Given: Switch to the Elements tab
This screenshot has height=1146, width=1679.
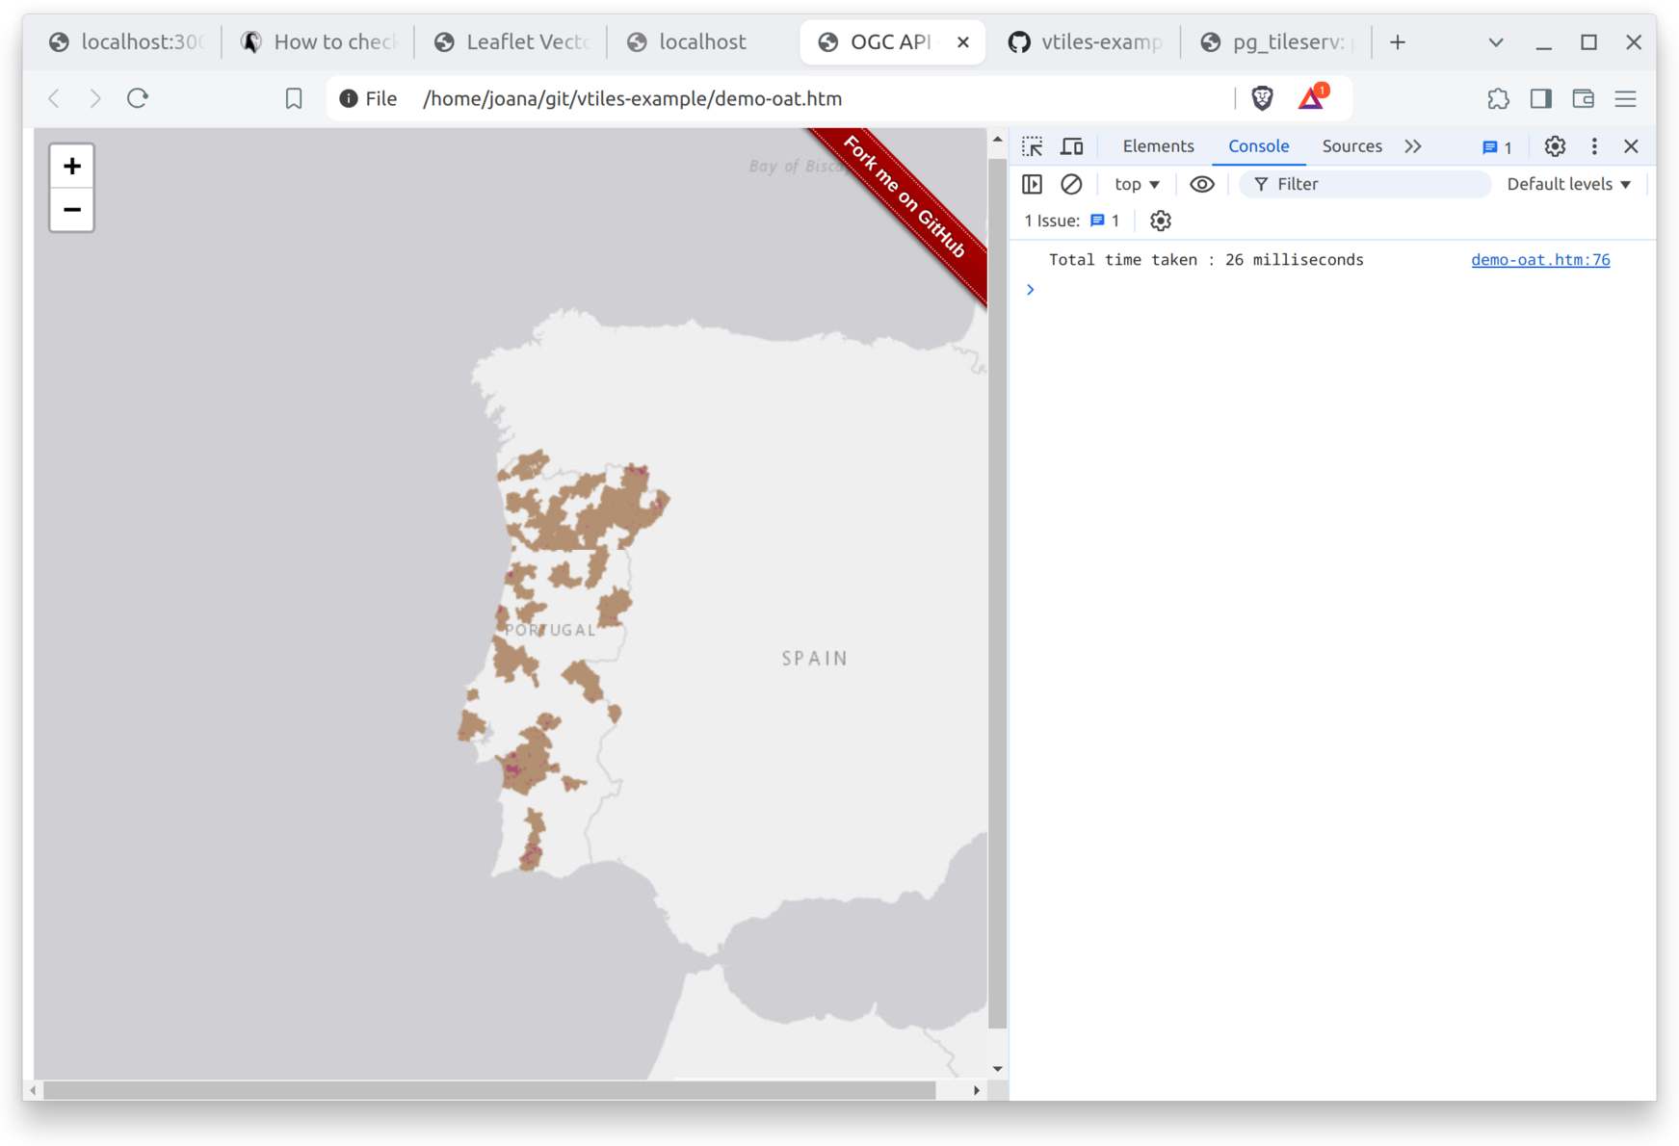Looking at the screenshot, I should tap(1158, 146).
